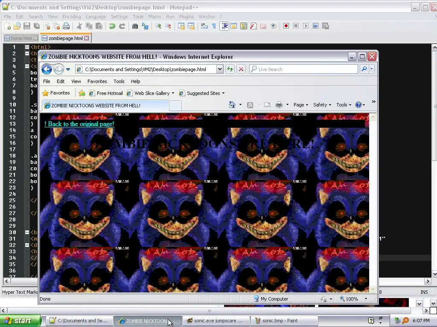Toggle the Monitoring eye icon in Notepad++

coord(273,26)
